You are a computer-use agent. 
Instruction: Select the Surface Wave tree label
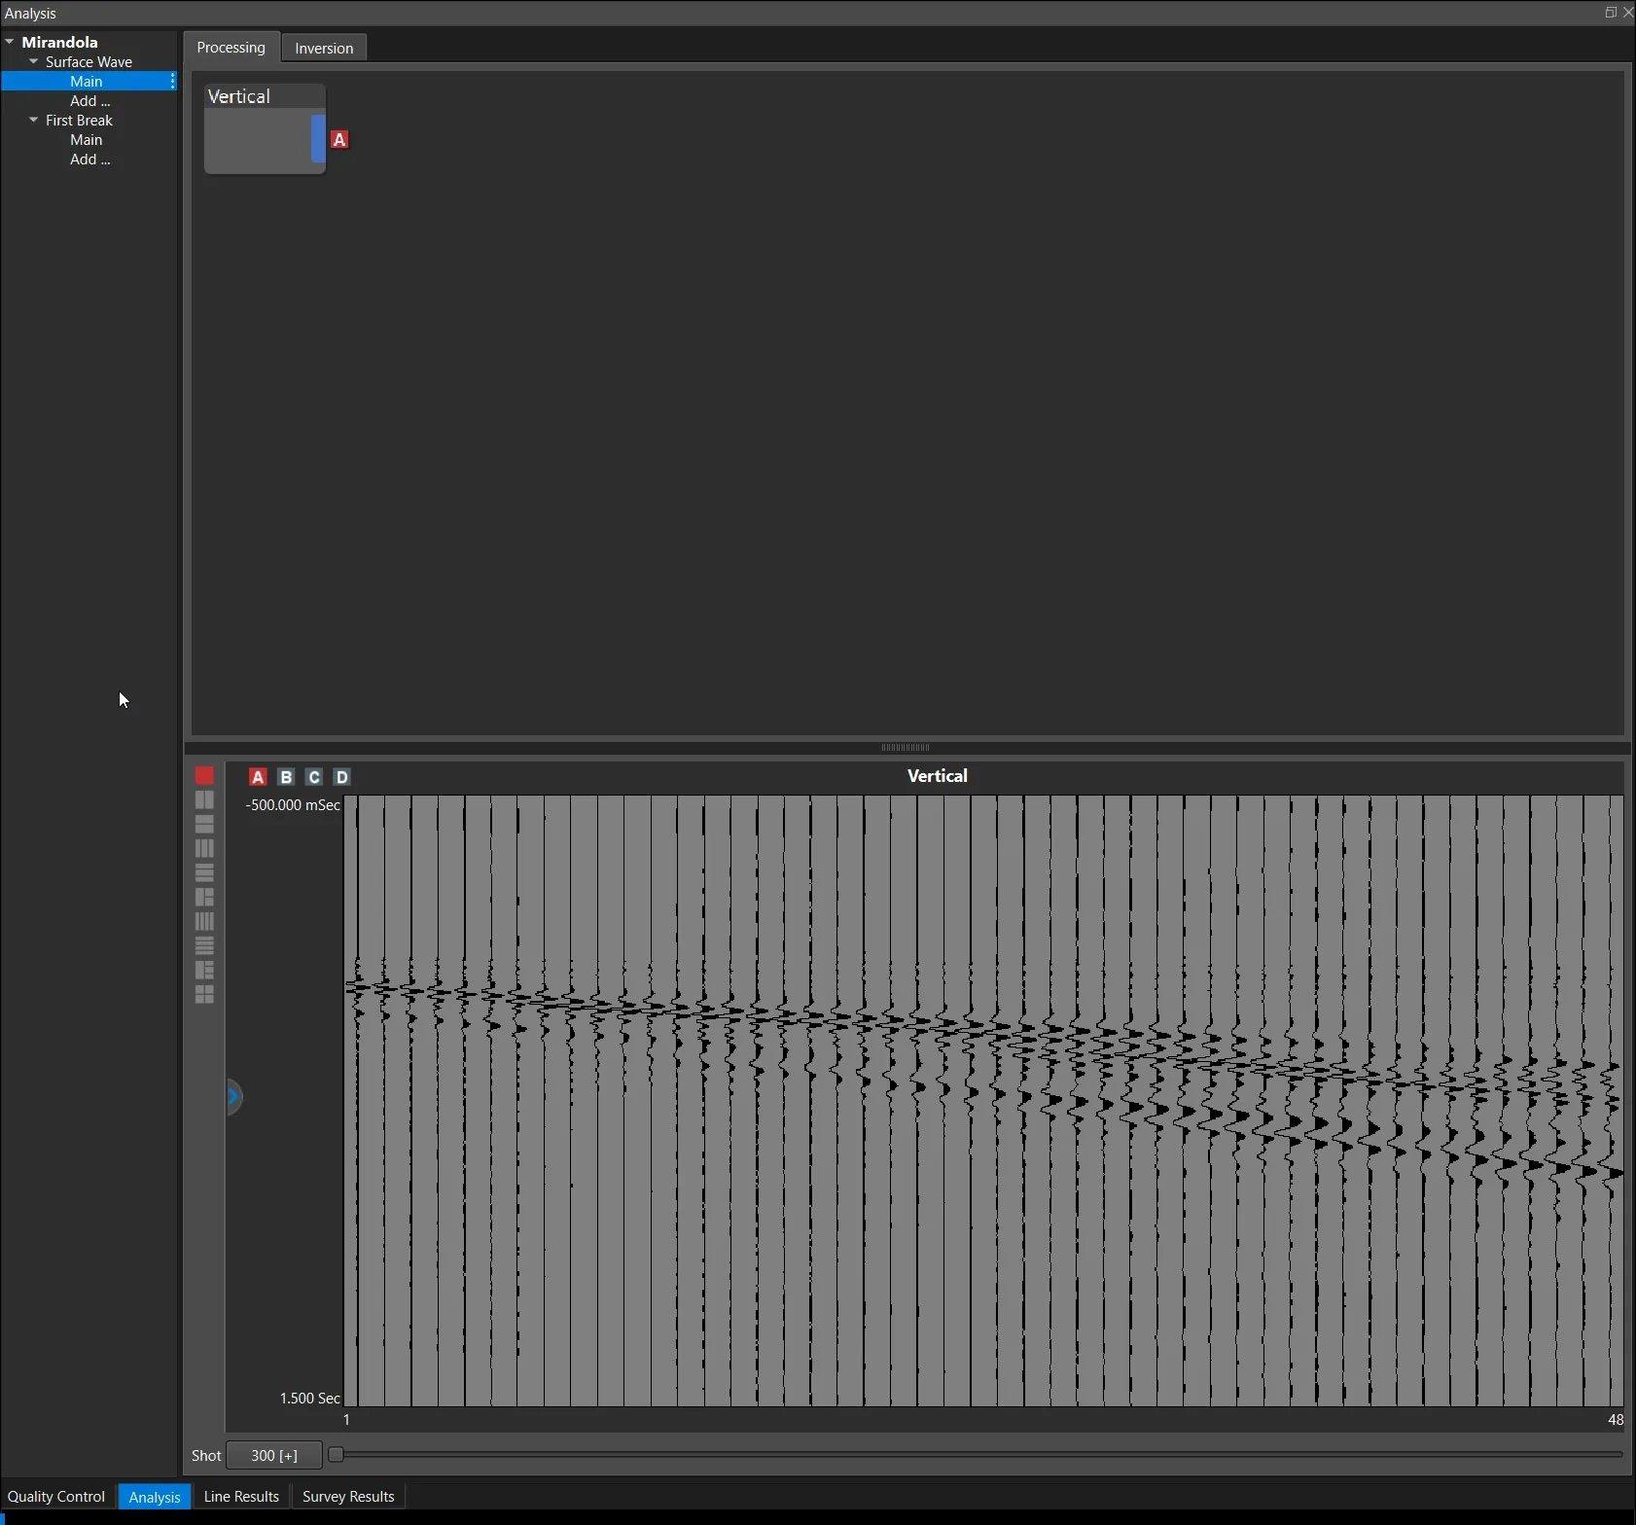(x=89, y=61)
